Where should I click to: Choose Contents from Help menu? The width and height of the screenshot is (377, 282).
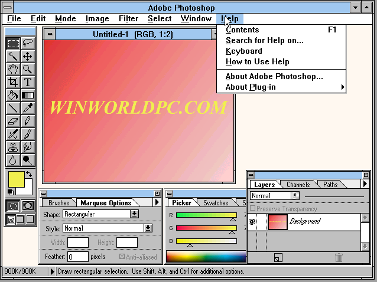coord(281,29)
